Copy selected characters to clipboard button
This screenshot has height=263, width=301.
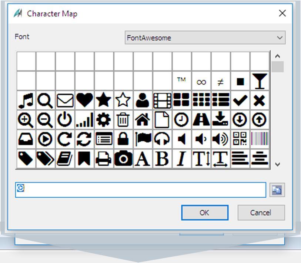click(277, 190)
